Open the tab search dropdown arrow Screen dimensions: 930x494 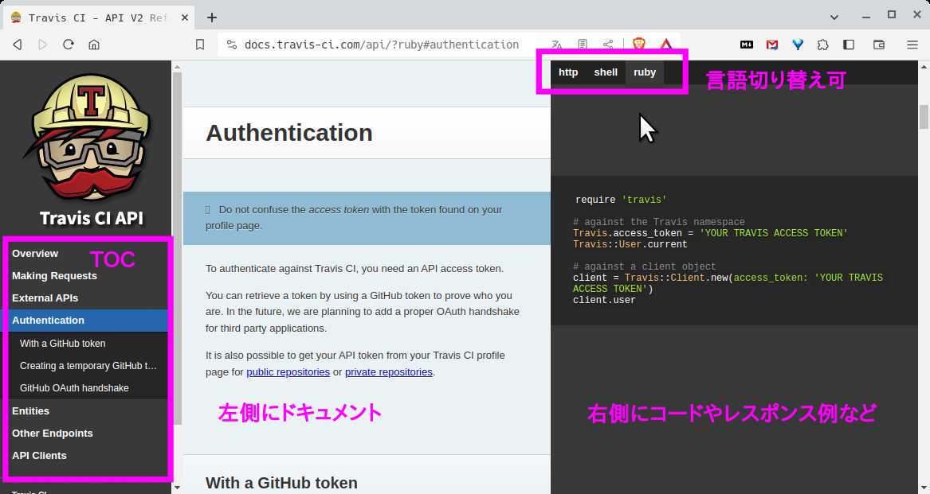(834, 18)
